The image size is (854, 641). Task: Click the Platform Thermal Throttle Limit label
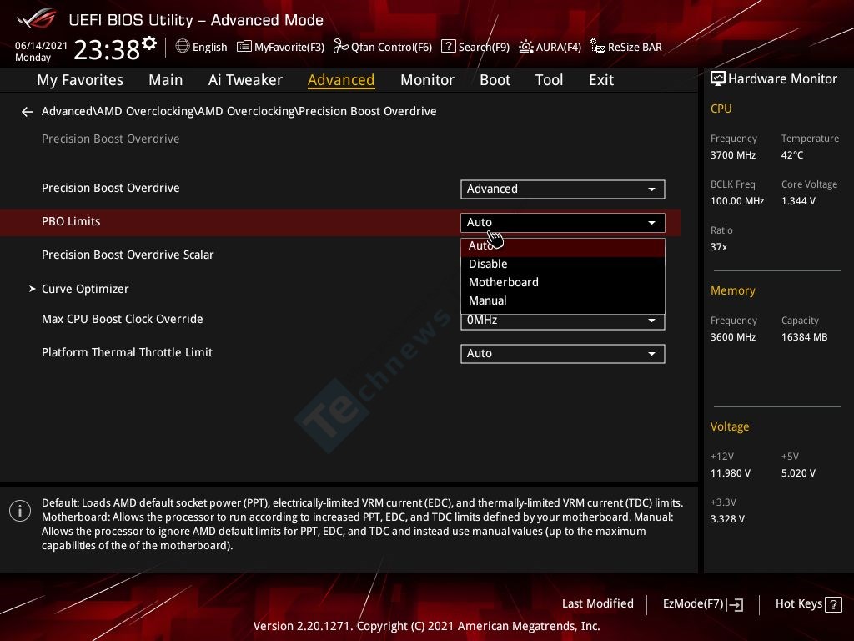coord(127,352)
